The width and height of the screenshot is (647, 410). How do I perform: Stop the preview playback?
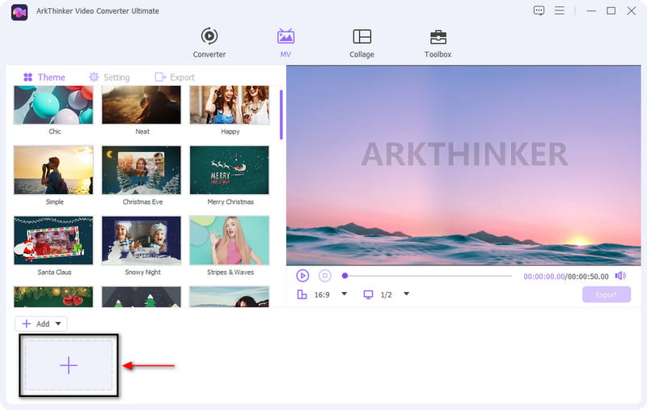tap(325, 276)
